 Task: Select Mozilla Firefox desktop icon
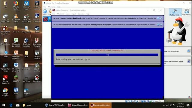point(16,5)
